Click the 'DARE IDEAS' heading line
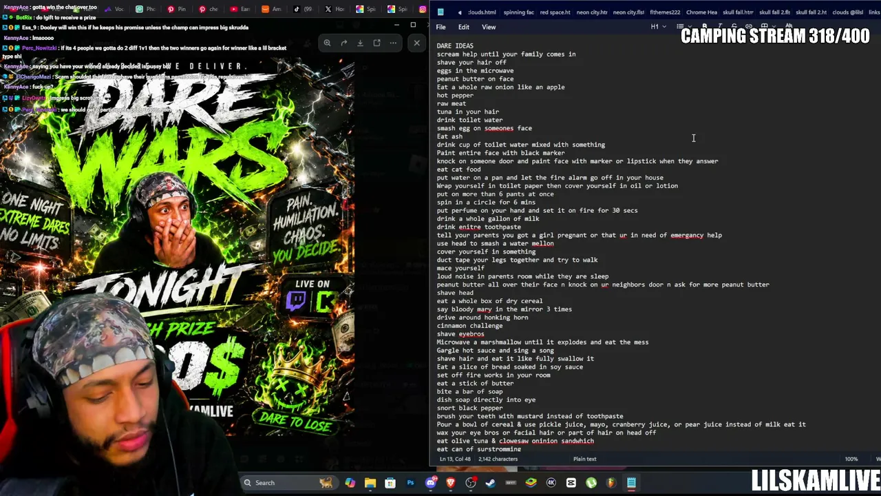 click(x=455, y=46)
